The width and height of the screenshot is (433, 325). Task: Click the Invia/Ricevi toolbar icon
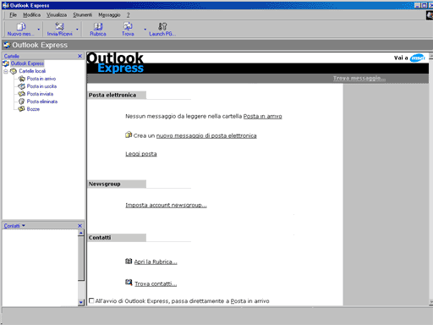(x=59, y=26)
